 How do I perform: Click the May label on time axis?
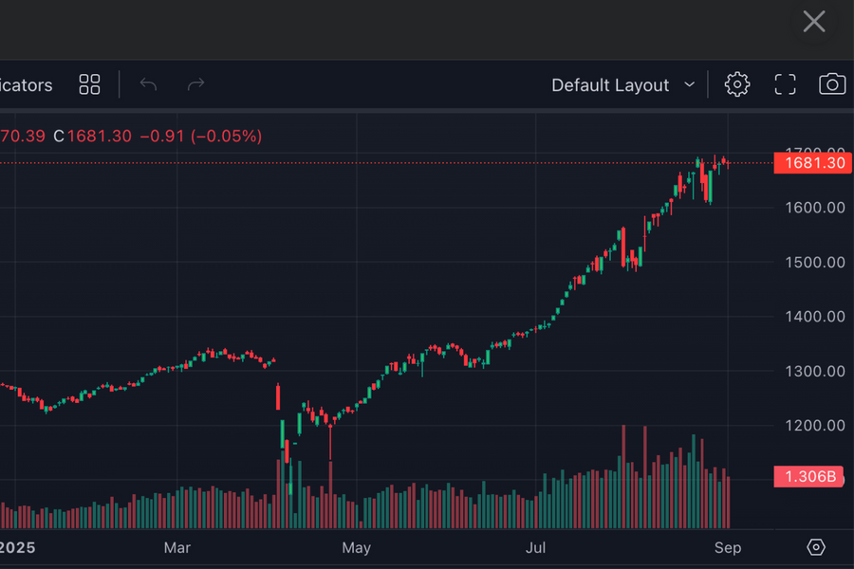pos(356,547)
